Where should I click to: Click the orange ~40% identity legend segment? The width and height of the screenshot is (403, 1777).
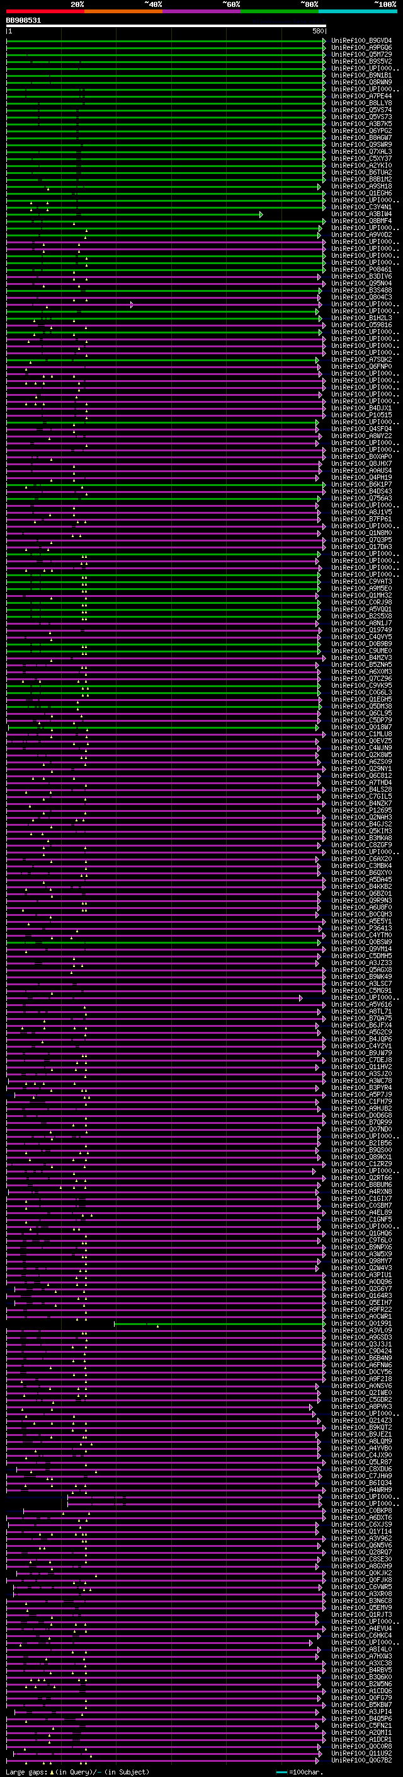123,11
